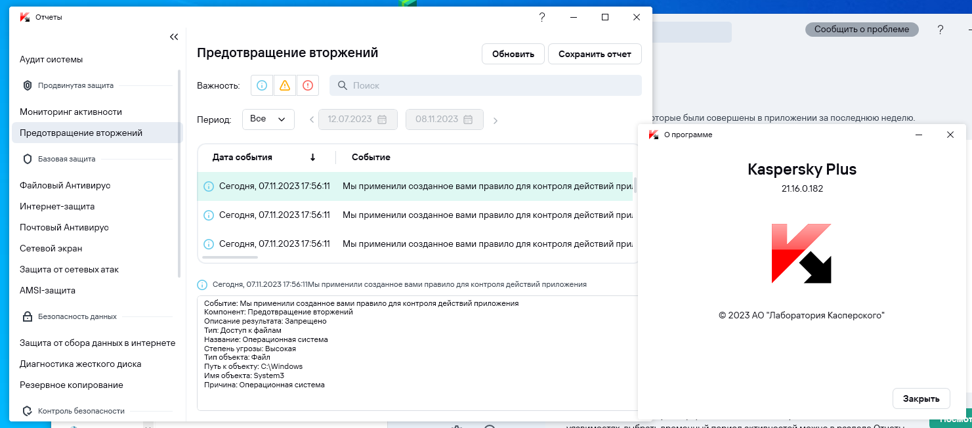
Task: Click the search magnifier icon
Action: (343, 85)
